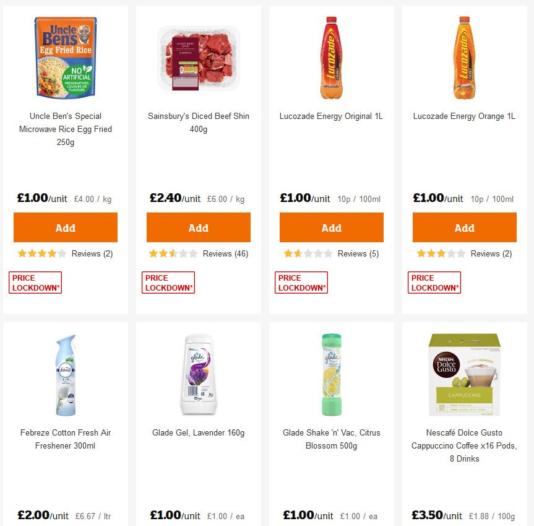Click PRICE LOCKDOWN badge under Uncle Ben's rice

[35, 282]
